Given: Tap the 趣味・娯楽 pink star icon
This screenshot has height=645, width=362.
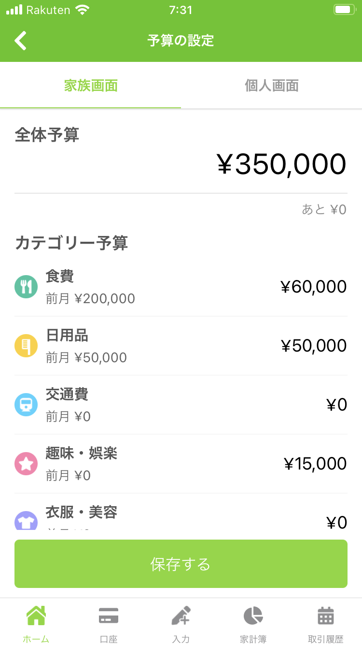Looking at the screenshot, I should pos(26,464).
